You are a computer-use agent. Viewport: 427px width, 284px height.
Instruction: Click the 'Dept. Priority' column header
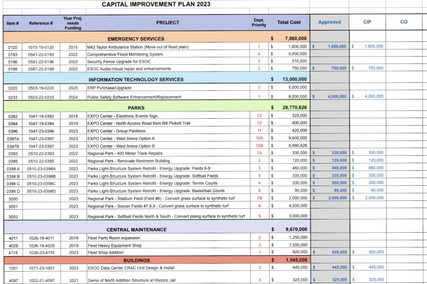[259, 23]
